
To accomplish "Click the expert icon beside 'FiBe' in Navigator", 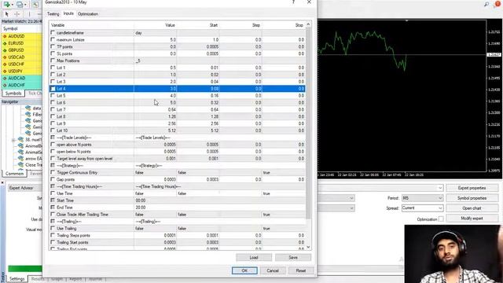I will (28, 114).
